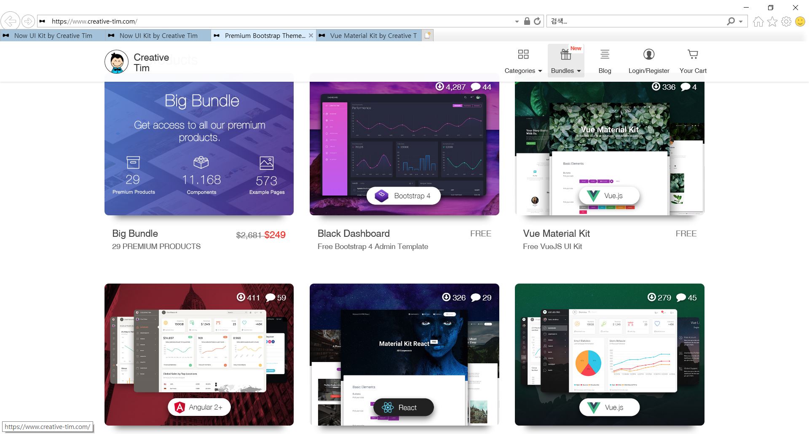Click the page refresh icon
The height and width of the screenshot is (434, 809).
coord(537,21)
